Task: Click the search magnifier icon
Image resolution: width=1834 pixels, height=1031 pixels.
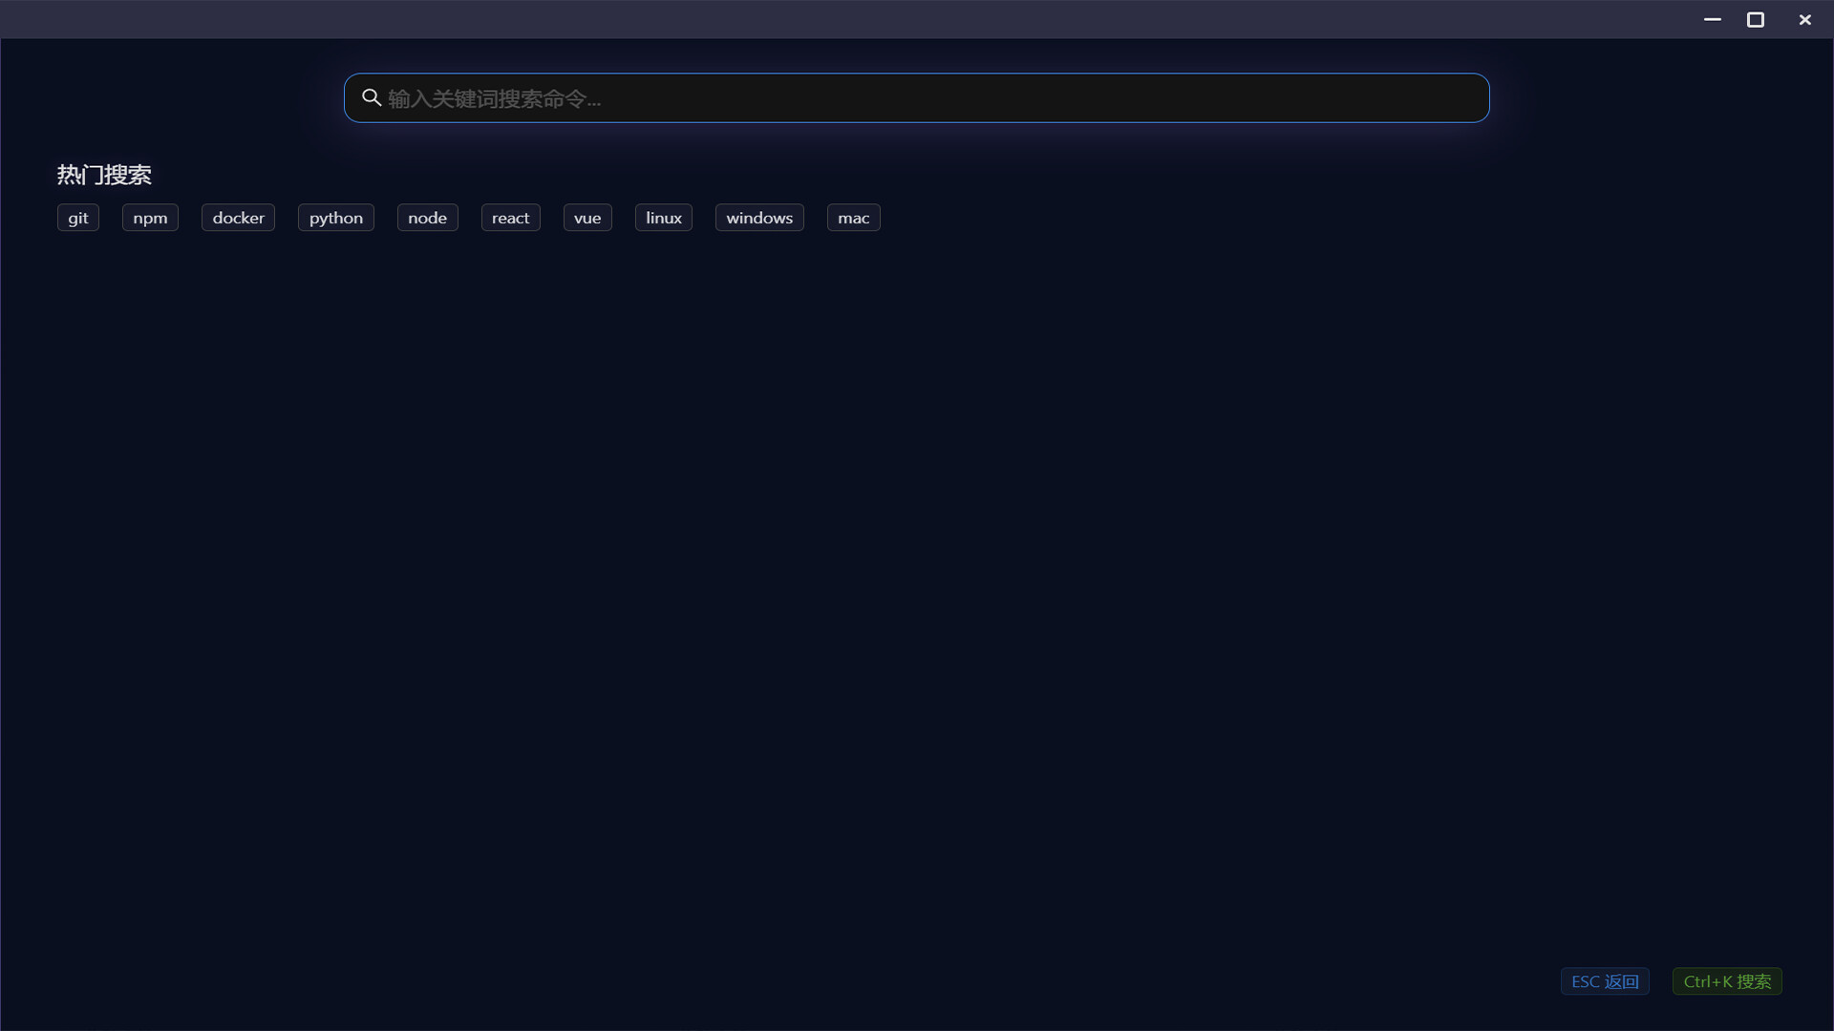Action: point(372,97)
